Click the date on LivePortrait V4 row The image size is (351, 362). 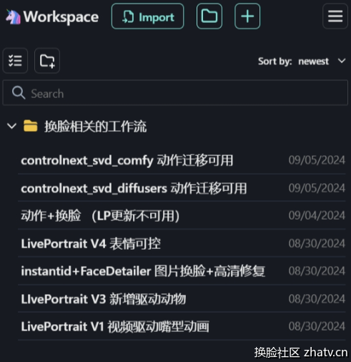(317, 243)
